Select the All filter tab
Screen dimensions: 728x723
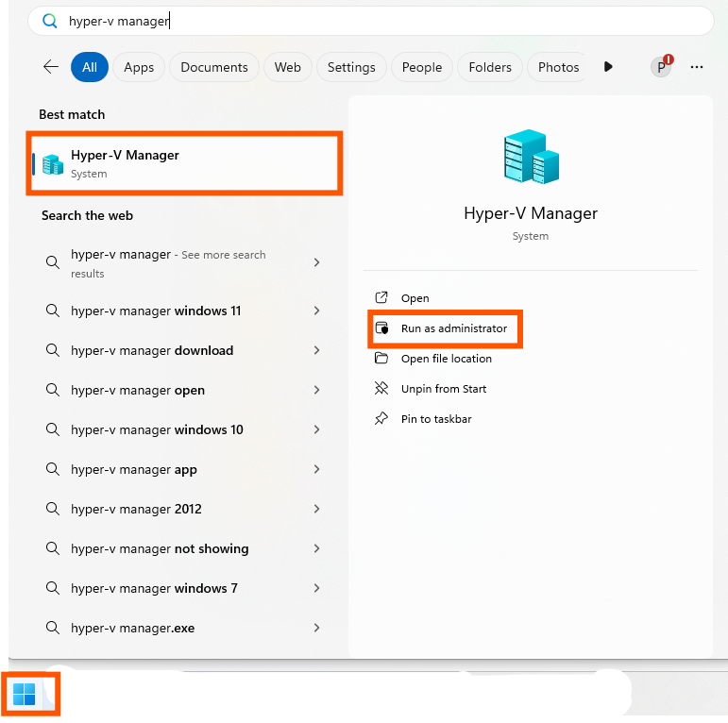(89, 67)
